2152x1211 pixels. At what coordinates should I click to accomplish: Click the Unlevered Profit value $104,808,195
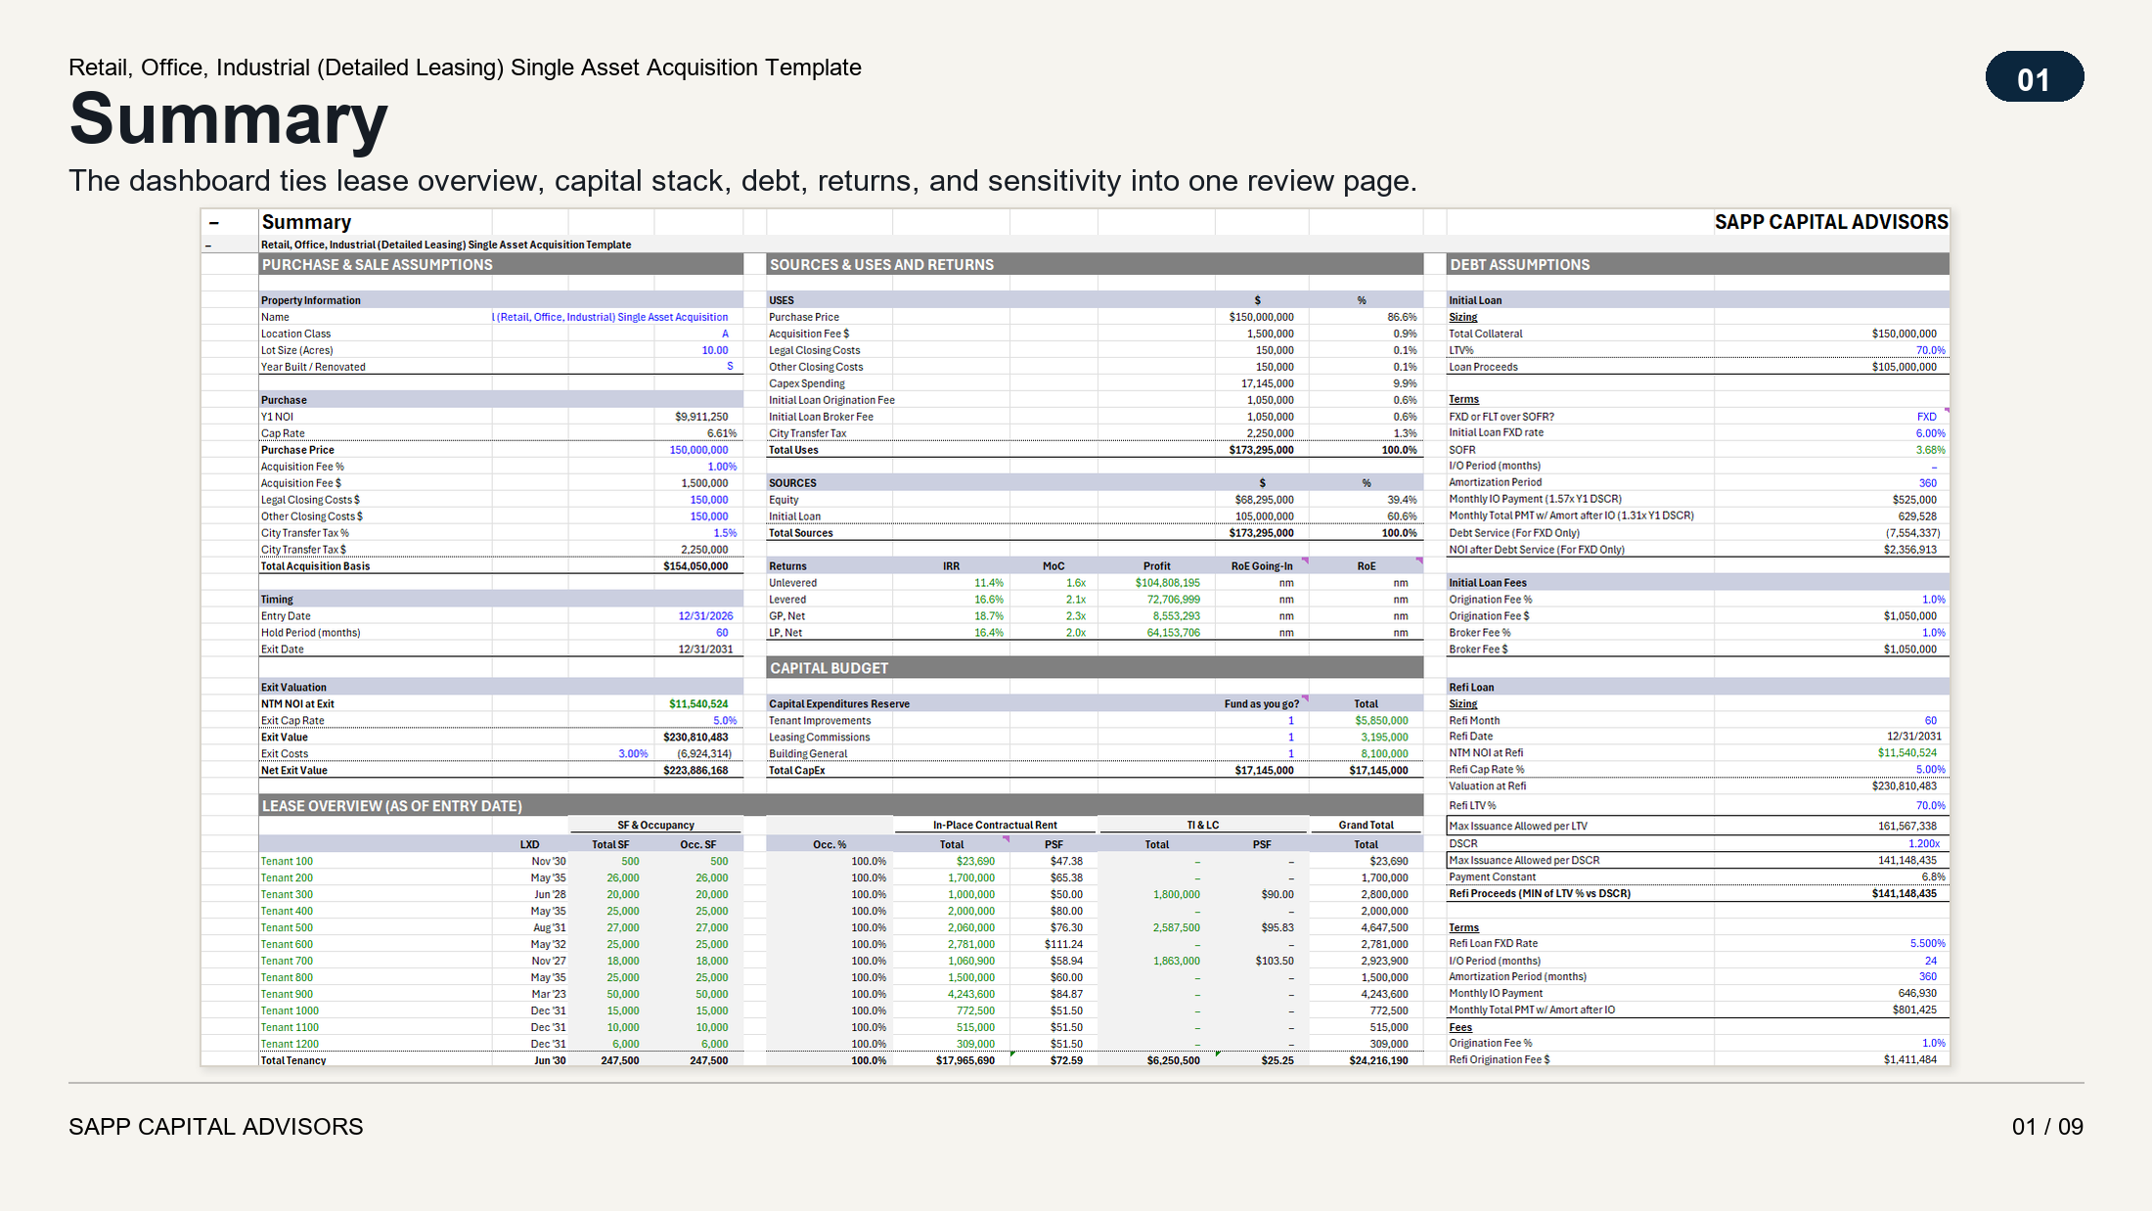coord(1167,583)
